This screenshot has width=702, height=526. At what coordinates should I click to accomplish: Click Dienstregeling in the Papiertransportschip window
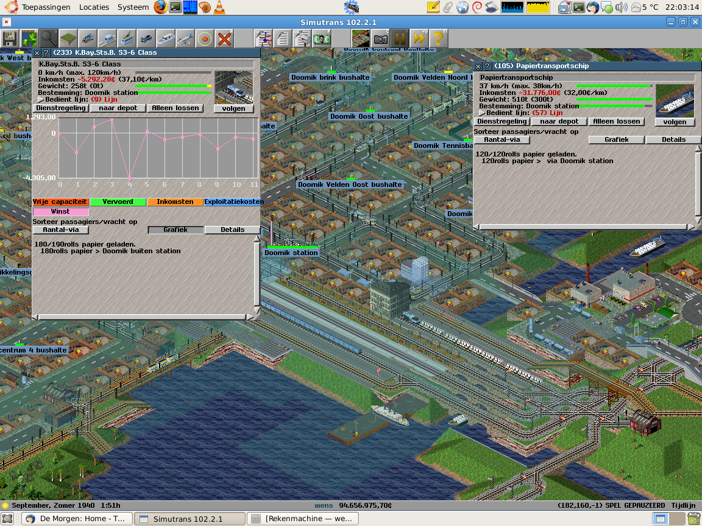click(502, 121)
